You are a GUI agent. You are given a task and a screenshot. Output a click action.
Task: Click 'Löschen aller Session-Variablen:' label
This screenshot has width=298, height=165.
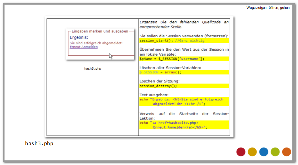170,68
